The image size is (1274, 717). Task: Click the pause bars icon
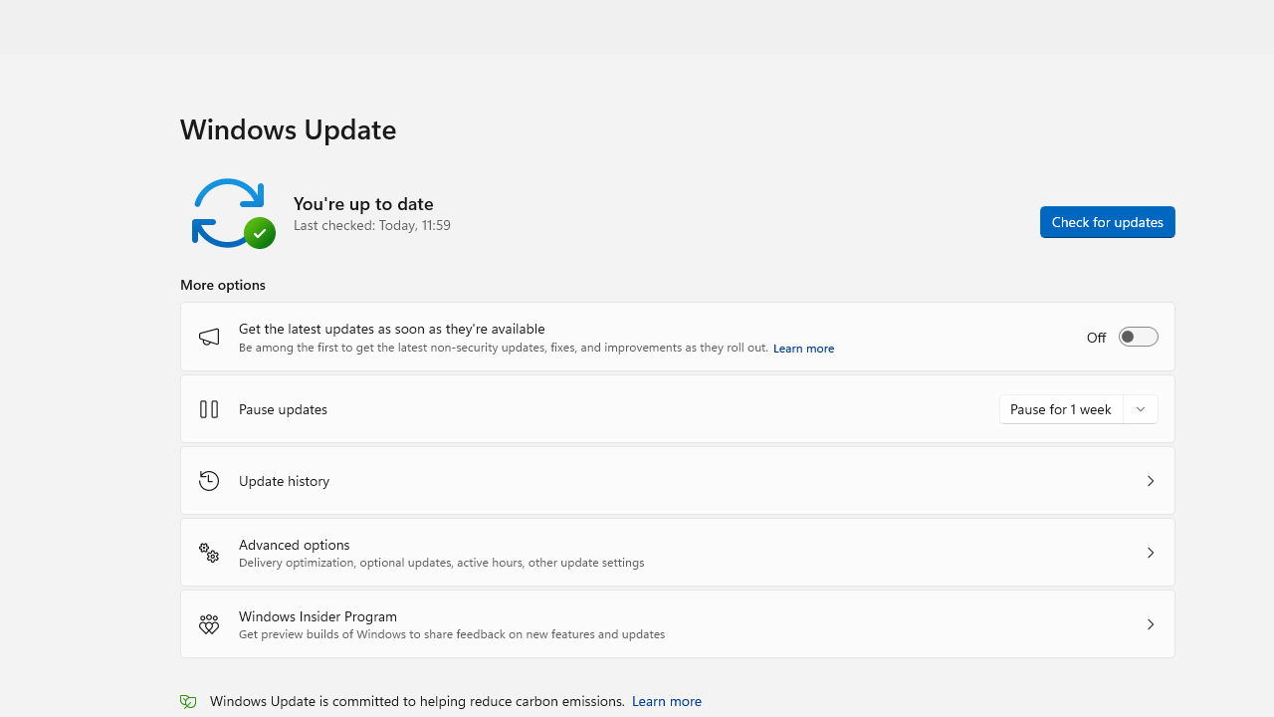click(209, 409)
